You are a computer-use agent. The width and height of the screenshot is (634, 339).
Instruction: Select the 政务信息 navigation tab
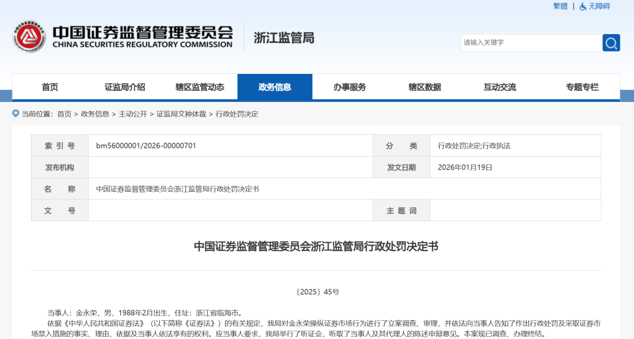275,87
